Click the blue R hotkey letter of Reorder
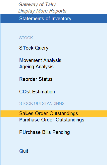This screenshot has width=107, height=165. point(21,79)
